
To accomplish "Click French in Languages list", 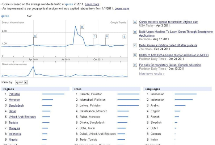I will click(x=155, y=117).
